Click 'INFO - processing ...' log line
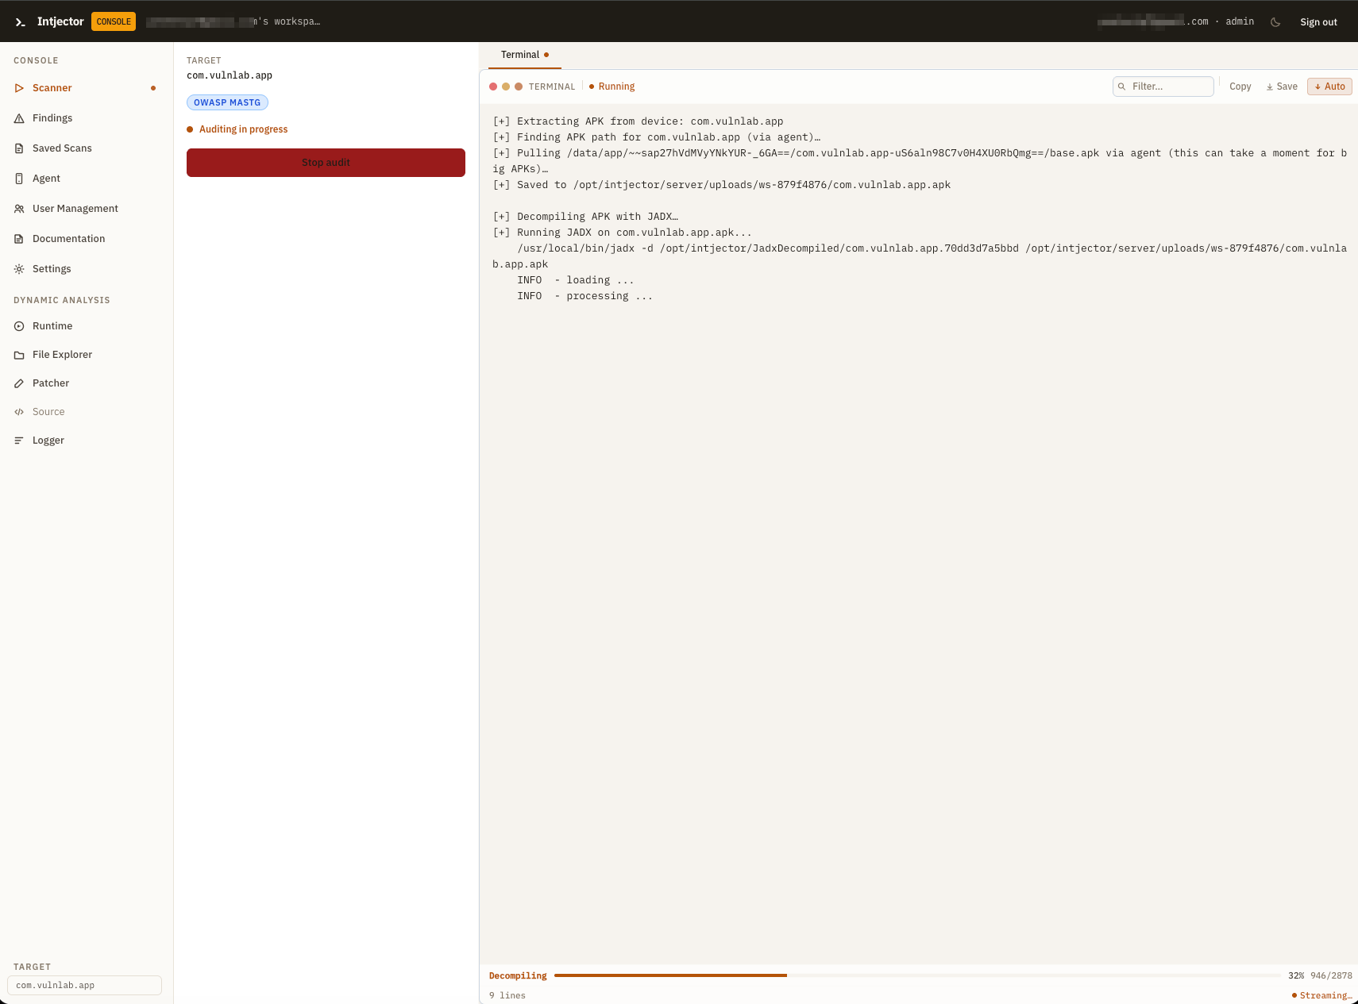This screenshot has width=1358, height=1004. point(584,296)
